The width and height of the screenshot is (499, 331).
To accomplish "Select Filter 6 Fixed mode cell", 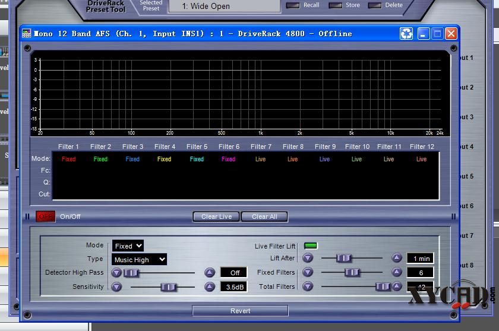I will [x=229, y=159].
